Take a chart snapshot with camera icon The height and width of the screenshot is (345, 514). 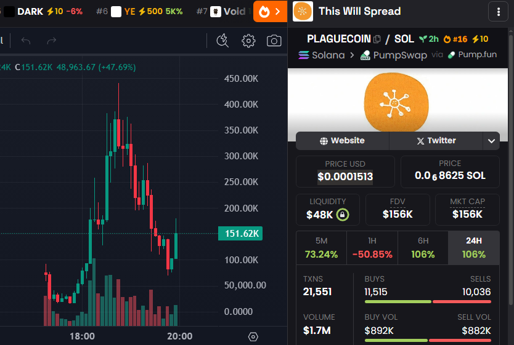pyautogui.click(x=274, y=41)
